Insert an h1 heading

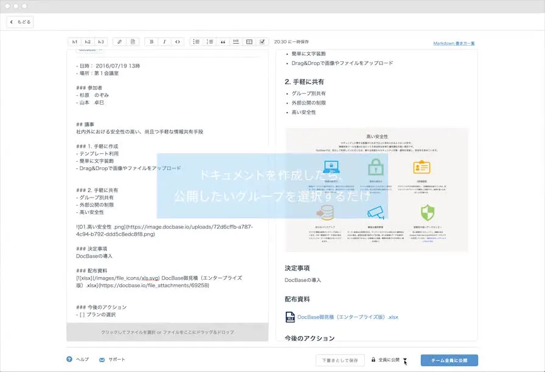[x=75, y=42]
